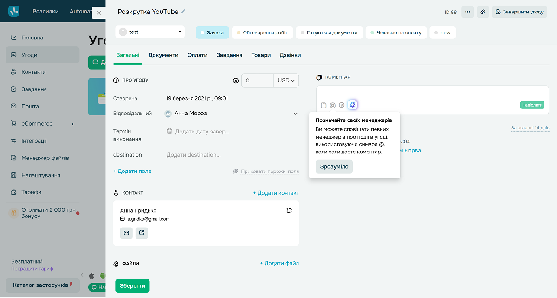
Task: Open the three-dots more options menu
Action: (x=467, y=12)
